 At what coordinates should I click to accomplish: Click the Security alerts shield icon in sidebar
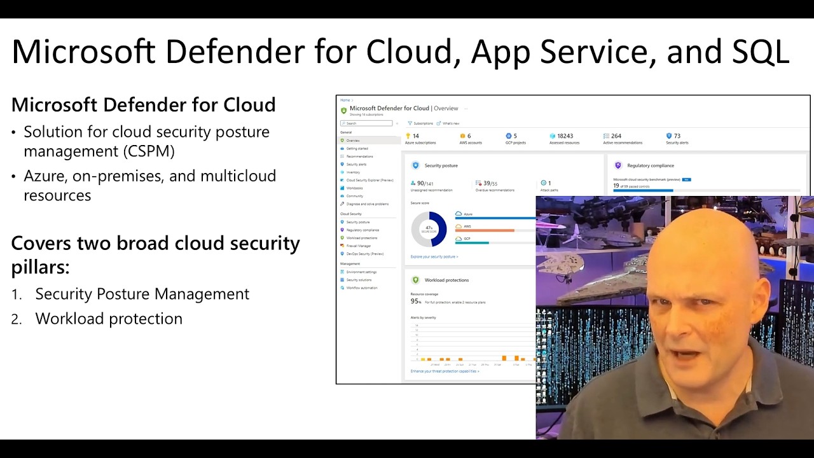pos(342,164)
